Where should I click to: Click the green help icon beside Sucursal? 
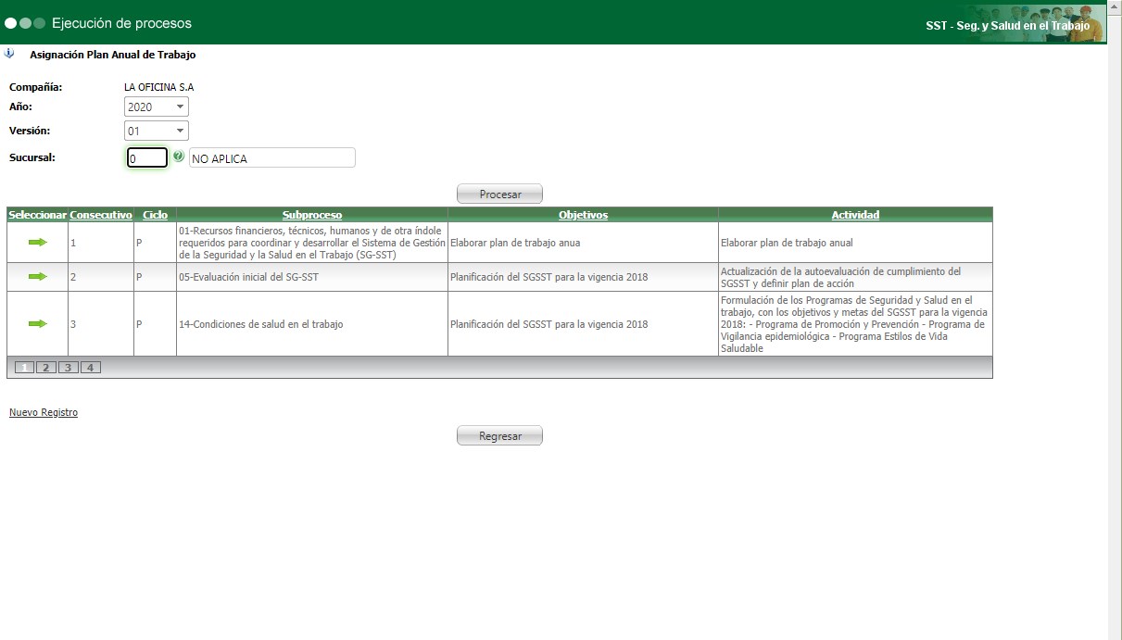pos(179,157)
